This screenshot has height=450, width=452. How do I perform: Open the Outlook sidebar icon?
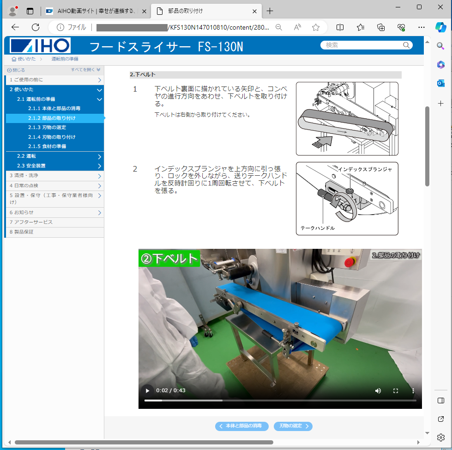point(440,83)
